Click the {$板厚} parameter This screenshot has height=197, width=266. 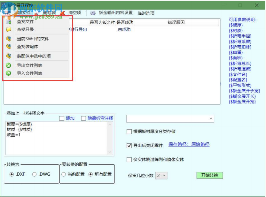[x=236, y=25]
